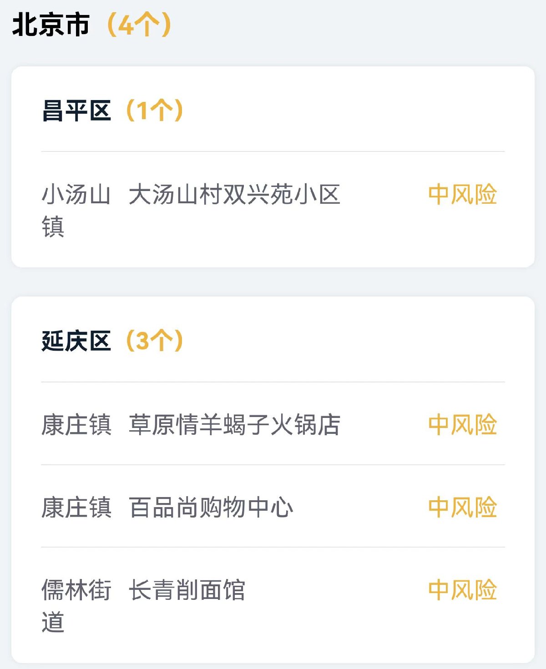The height and width of the screenshot is (669, 546).
Task: Tap 中风险 tag for 百品尚购物中心
Action: [x=462, y=507]
